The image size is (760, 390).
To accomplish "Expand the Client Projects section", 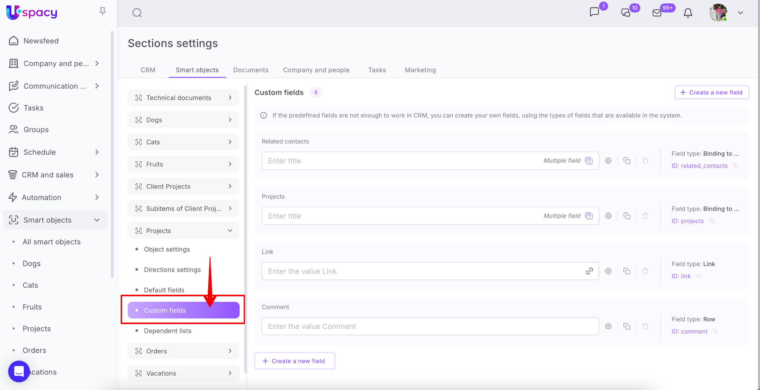I will click(x=230, y=186).
